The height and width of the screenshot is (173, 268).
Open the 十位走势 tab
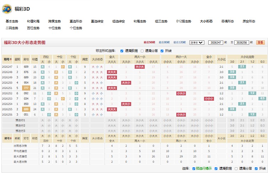click(54, 28)
